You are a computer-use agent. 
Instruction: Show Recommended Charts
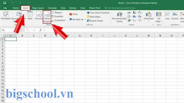click(119, 17)
